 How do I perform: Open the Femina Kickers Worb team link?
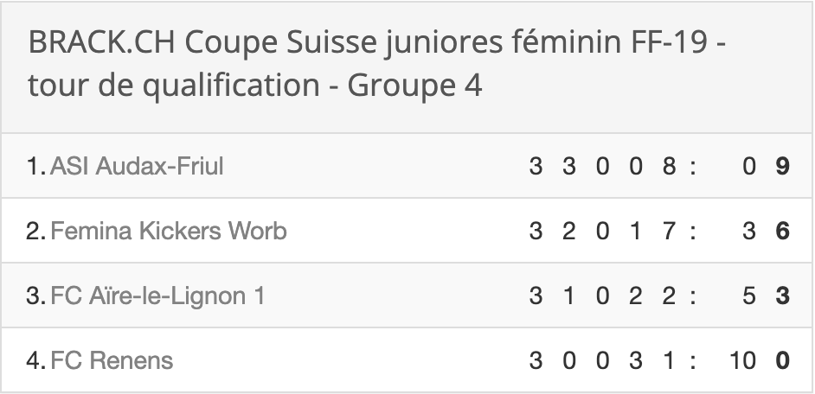(169, 231)
